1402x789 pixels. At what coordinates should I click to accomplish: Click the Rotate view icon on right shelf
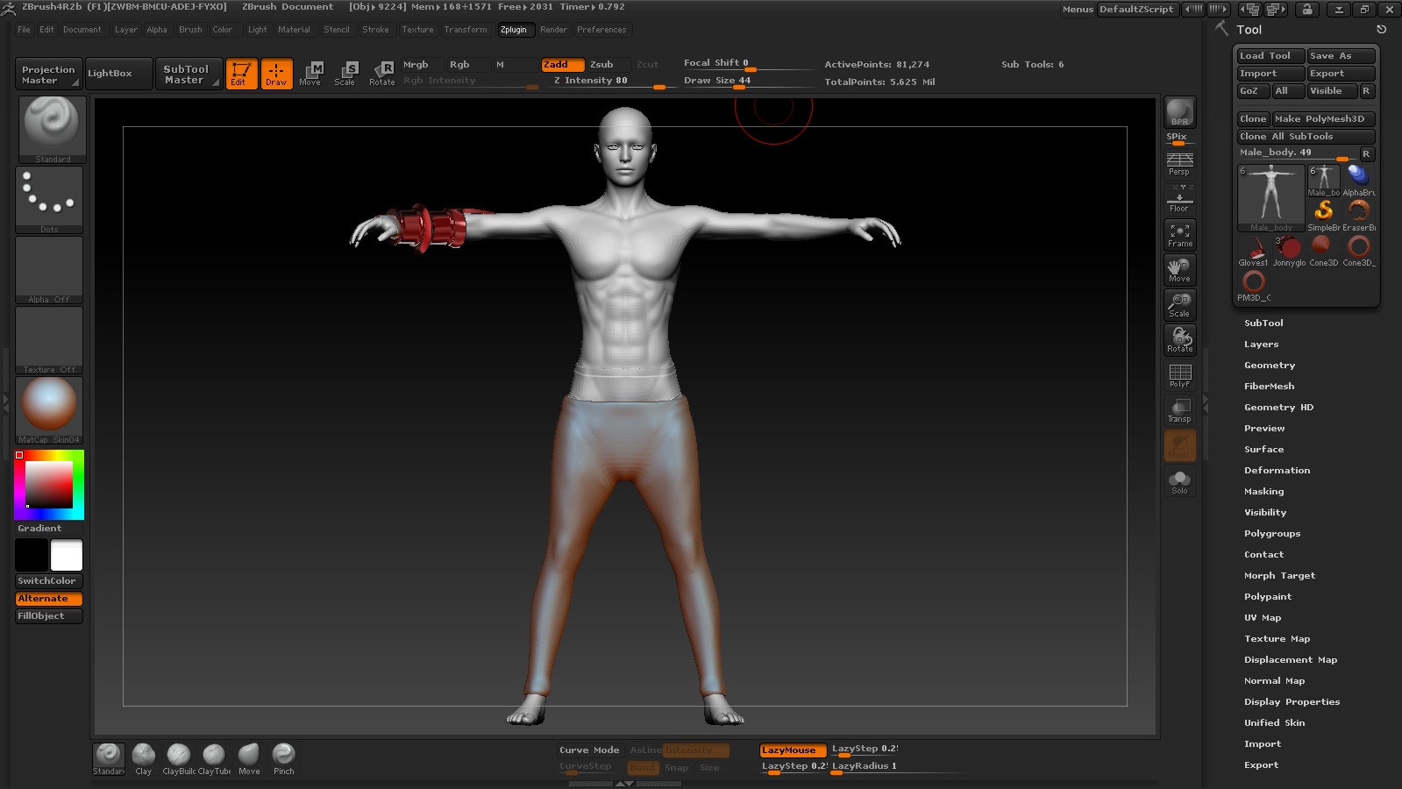[x=1179, y=339]
